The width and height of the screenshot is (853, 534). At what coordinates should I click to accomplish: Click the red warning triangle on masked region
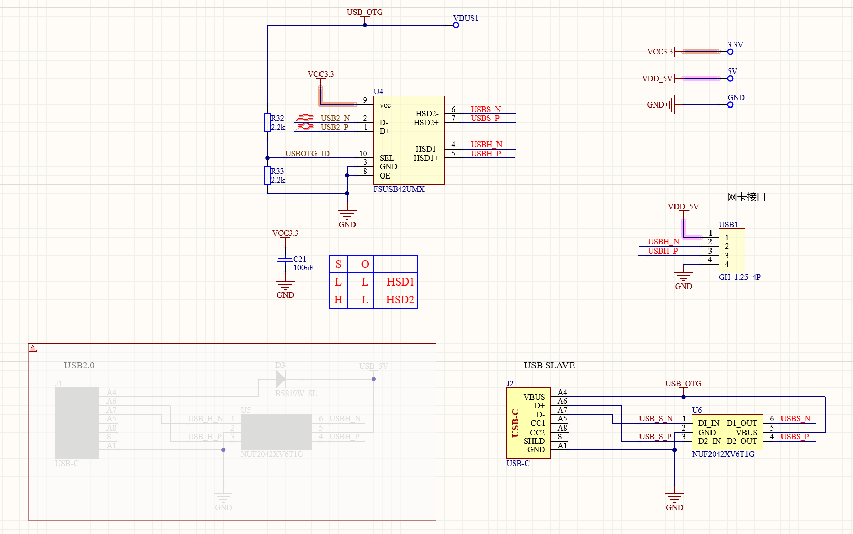point(33,349)
